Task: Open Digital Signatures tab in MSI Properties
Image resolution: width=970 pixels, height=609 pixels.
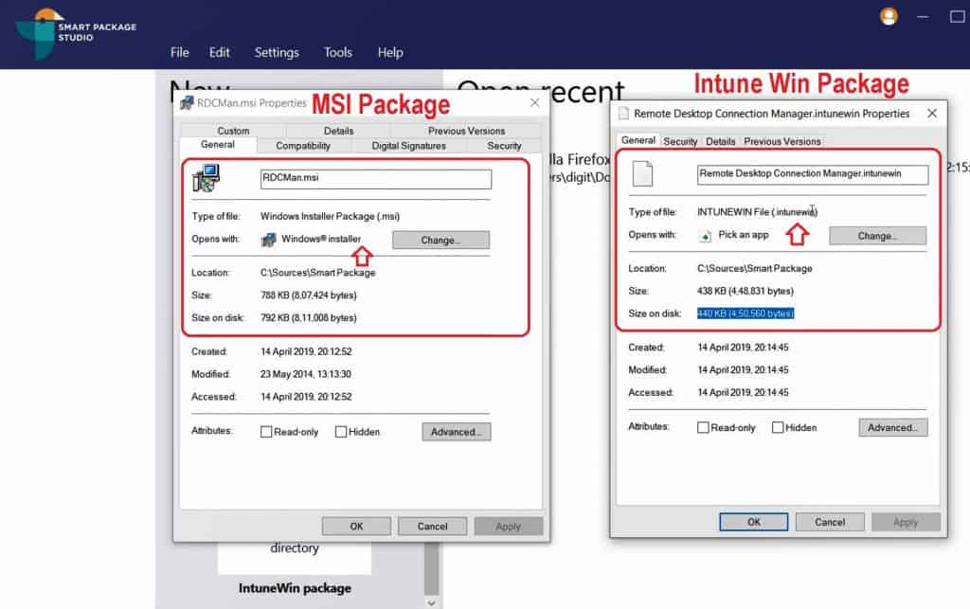Action: 408,146
